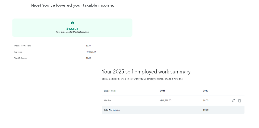The height and width of the screenshot is (128, 259).
Task: Click the 2024 column header
Action: 163,91
